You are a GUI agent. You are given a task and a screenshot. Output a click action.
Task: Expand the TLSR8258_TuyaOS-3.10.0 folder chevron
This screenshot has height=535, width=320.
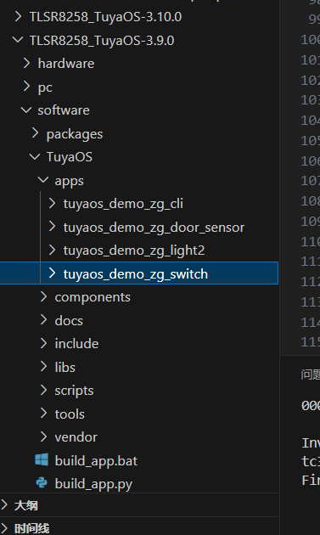click(19, 16)
